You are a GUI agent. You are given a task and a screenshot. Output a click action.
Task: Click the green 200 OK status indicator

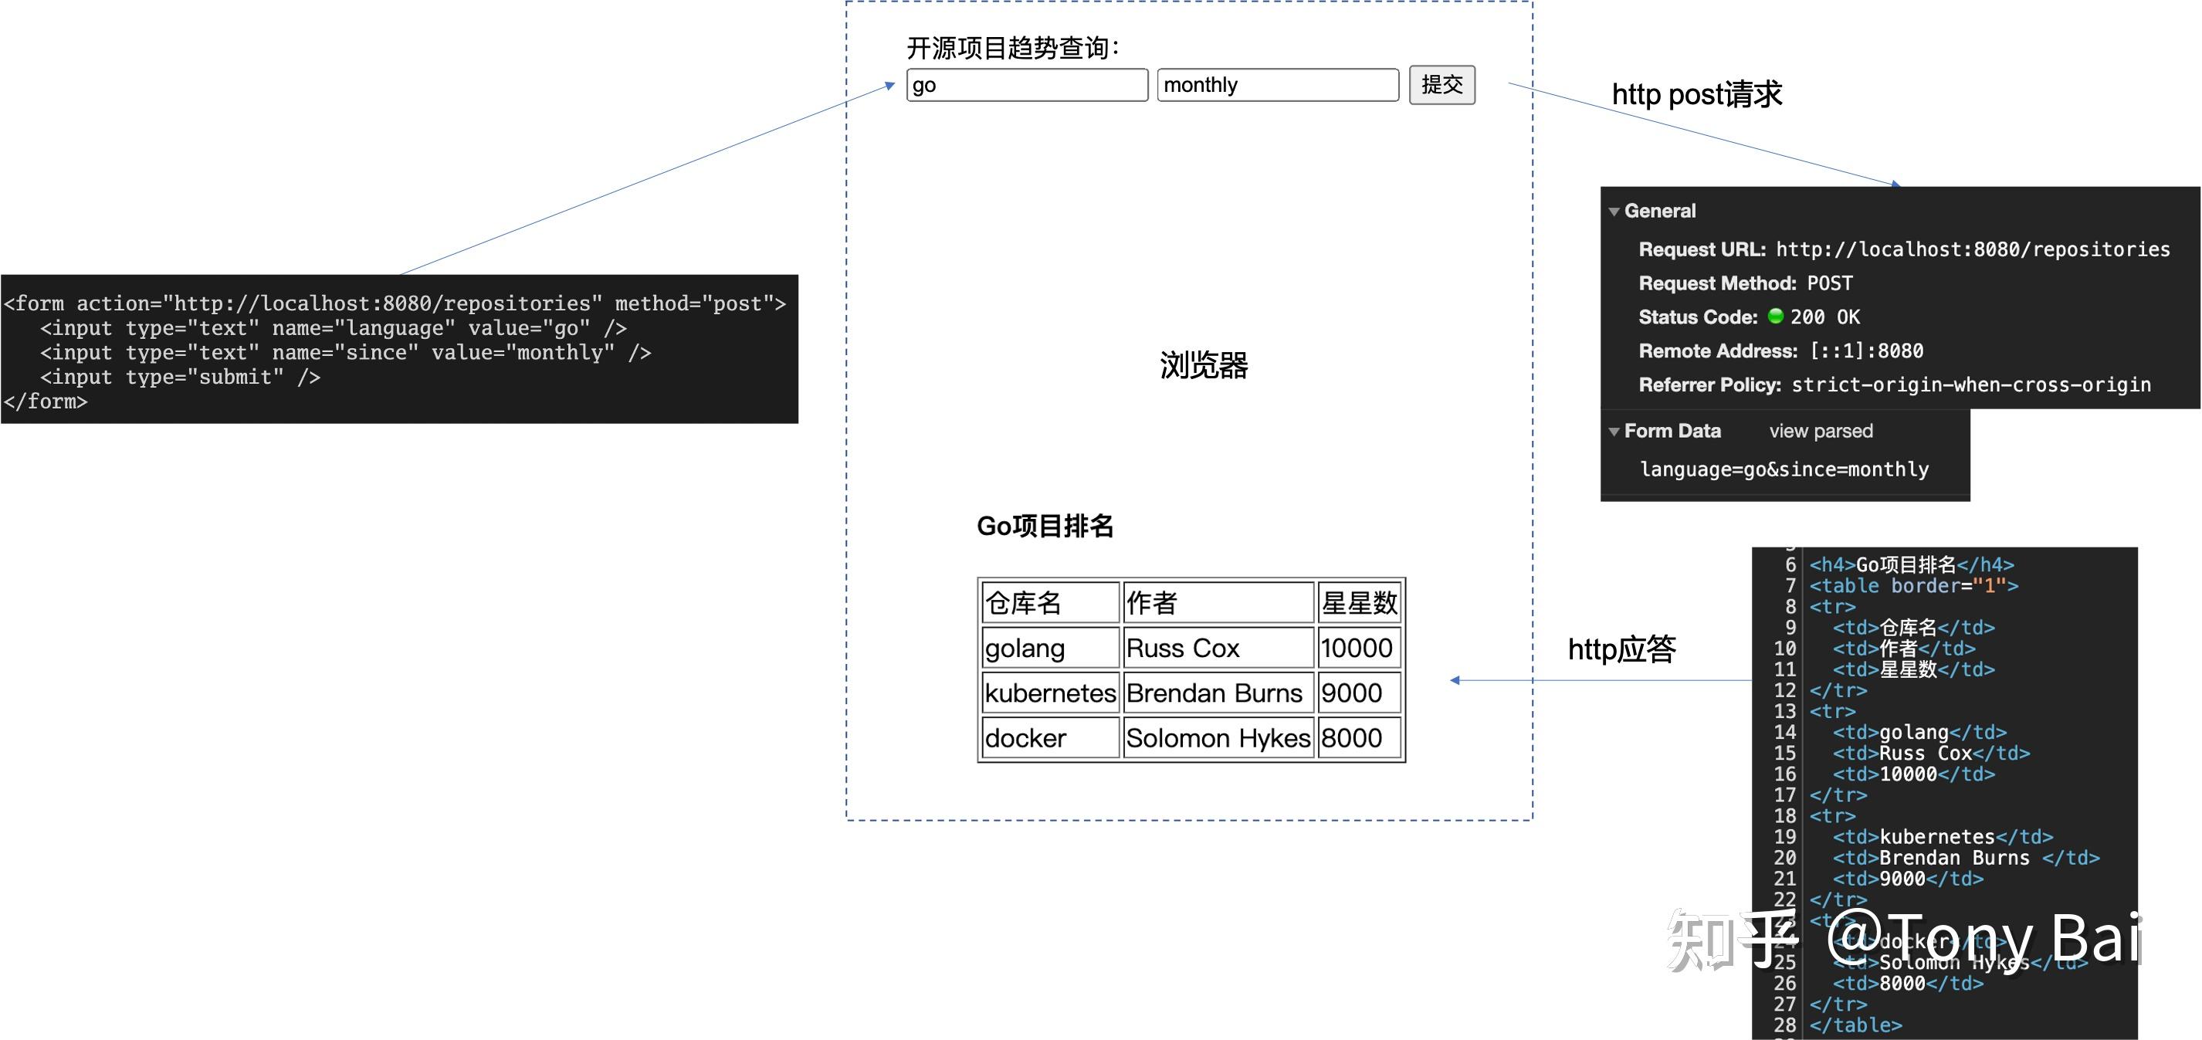(x=1776, y=317)
